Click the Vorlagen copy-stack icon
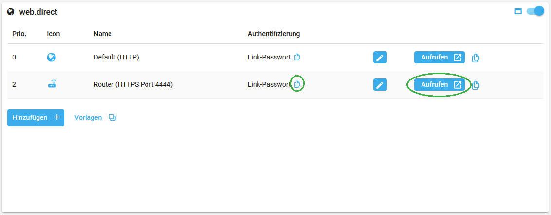 112,117
